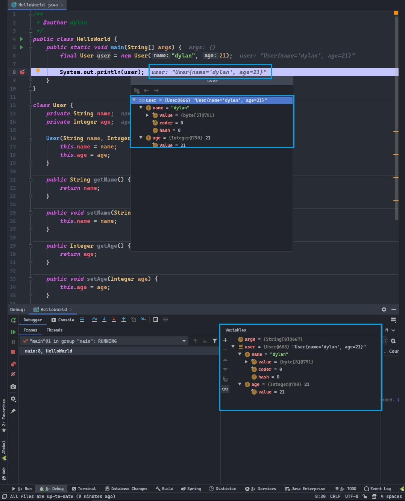Force step into with red arrow
Screen dimensions: 405x501
click(x=114, y=319)
